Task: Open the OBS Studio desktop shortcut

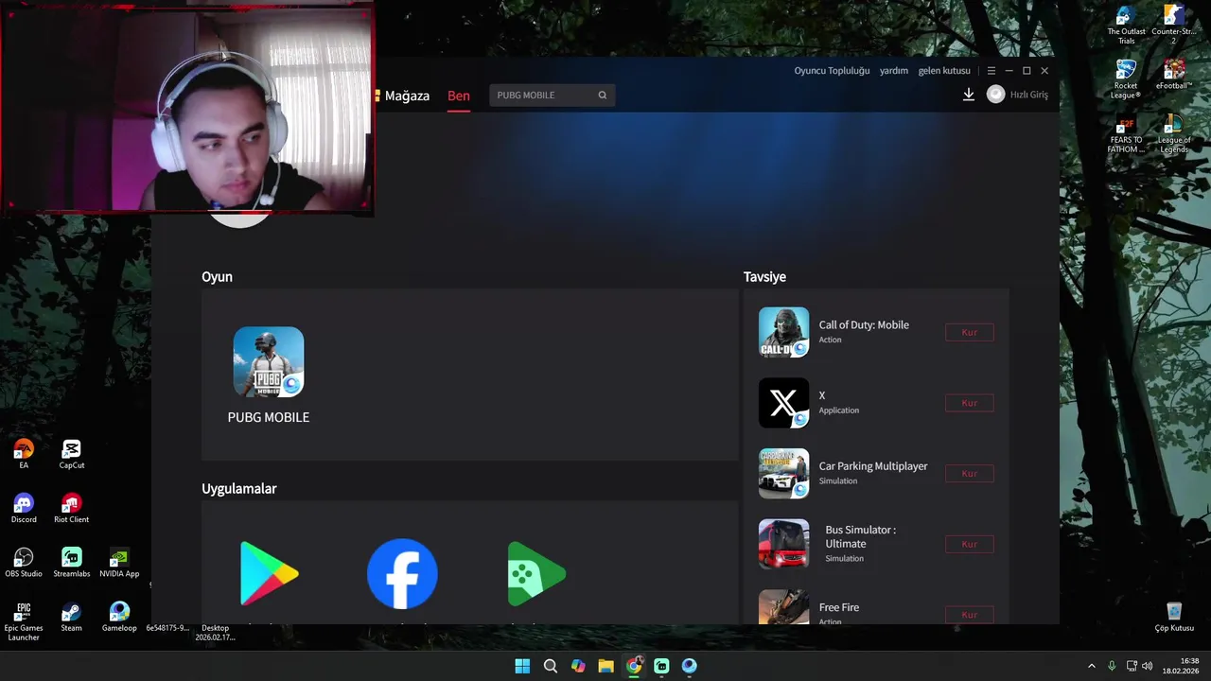Action: click(24, 562)
